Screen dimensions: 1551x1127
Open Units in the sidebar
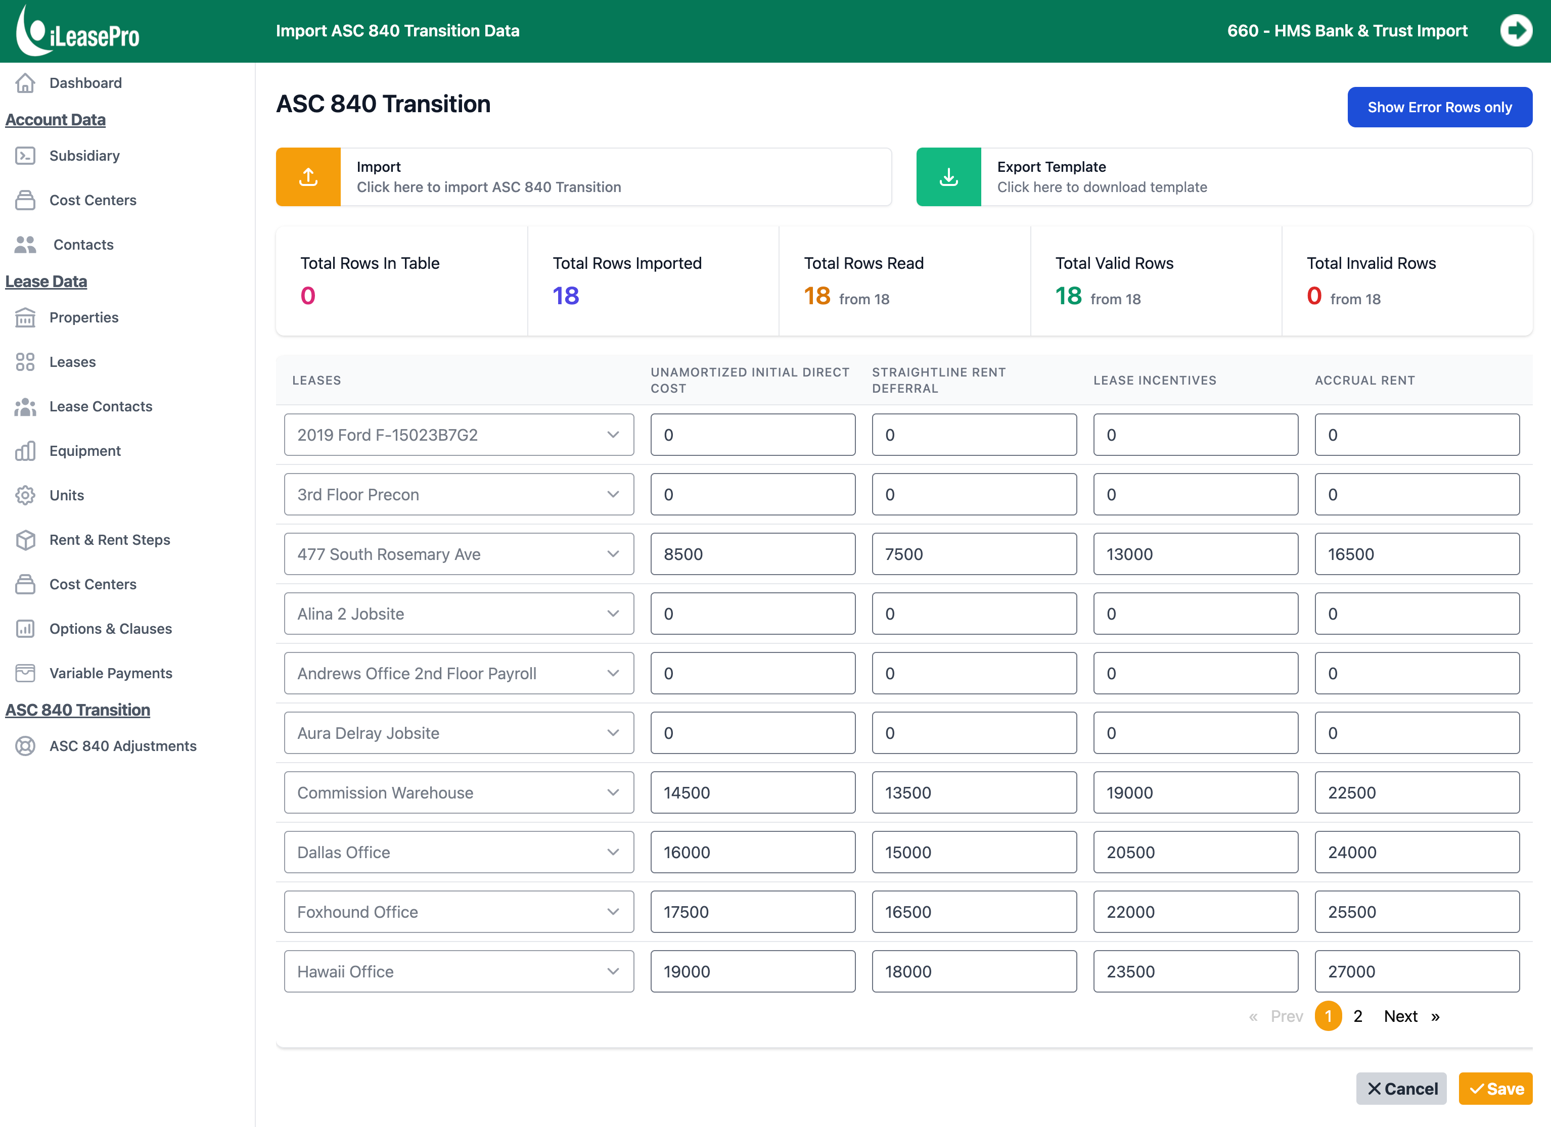(x=66, y=495)
